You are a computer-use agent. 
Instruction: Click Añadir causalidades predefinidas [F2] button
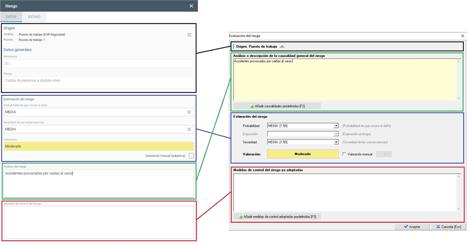coord(277,106)
